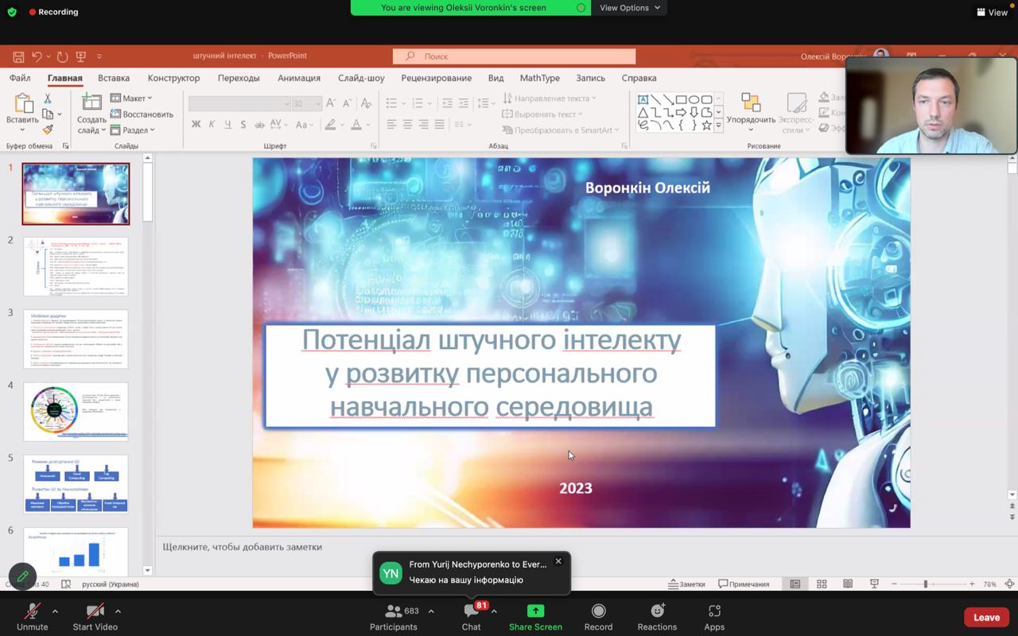Select slide 4 thumbnail
Screen dimensions: 1018x636
click(x=76, y=411)
